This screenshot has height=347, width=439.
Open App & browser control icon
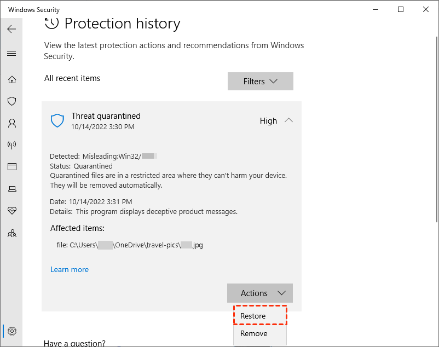(11, 166)
